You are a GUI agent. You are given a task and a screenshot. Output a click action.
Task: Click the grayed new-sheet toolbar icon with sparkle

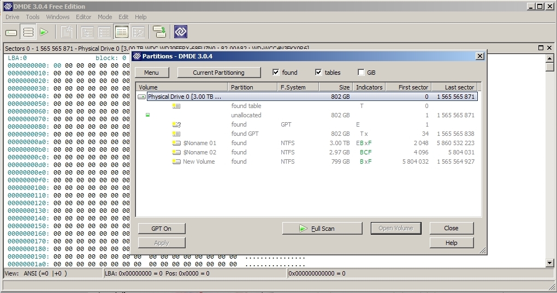tap(67, 32)
